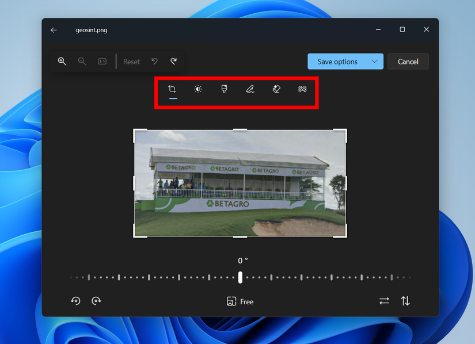Click the top-left crop corner handle
Image resolution: width=475 pixels, height=344 pixels.
tap(135, 130)
